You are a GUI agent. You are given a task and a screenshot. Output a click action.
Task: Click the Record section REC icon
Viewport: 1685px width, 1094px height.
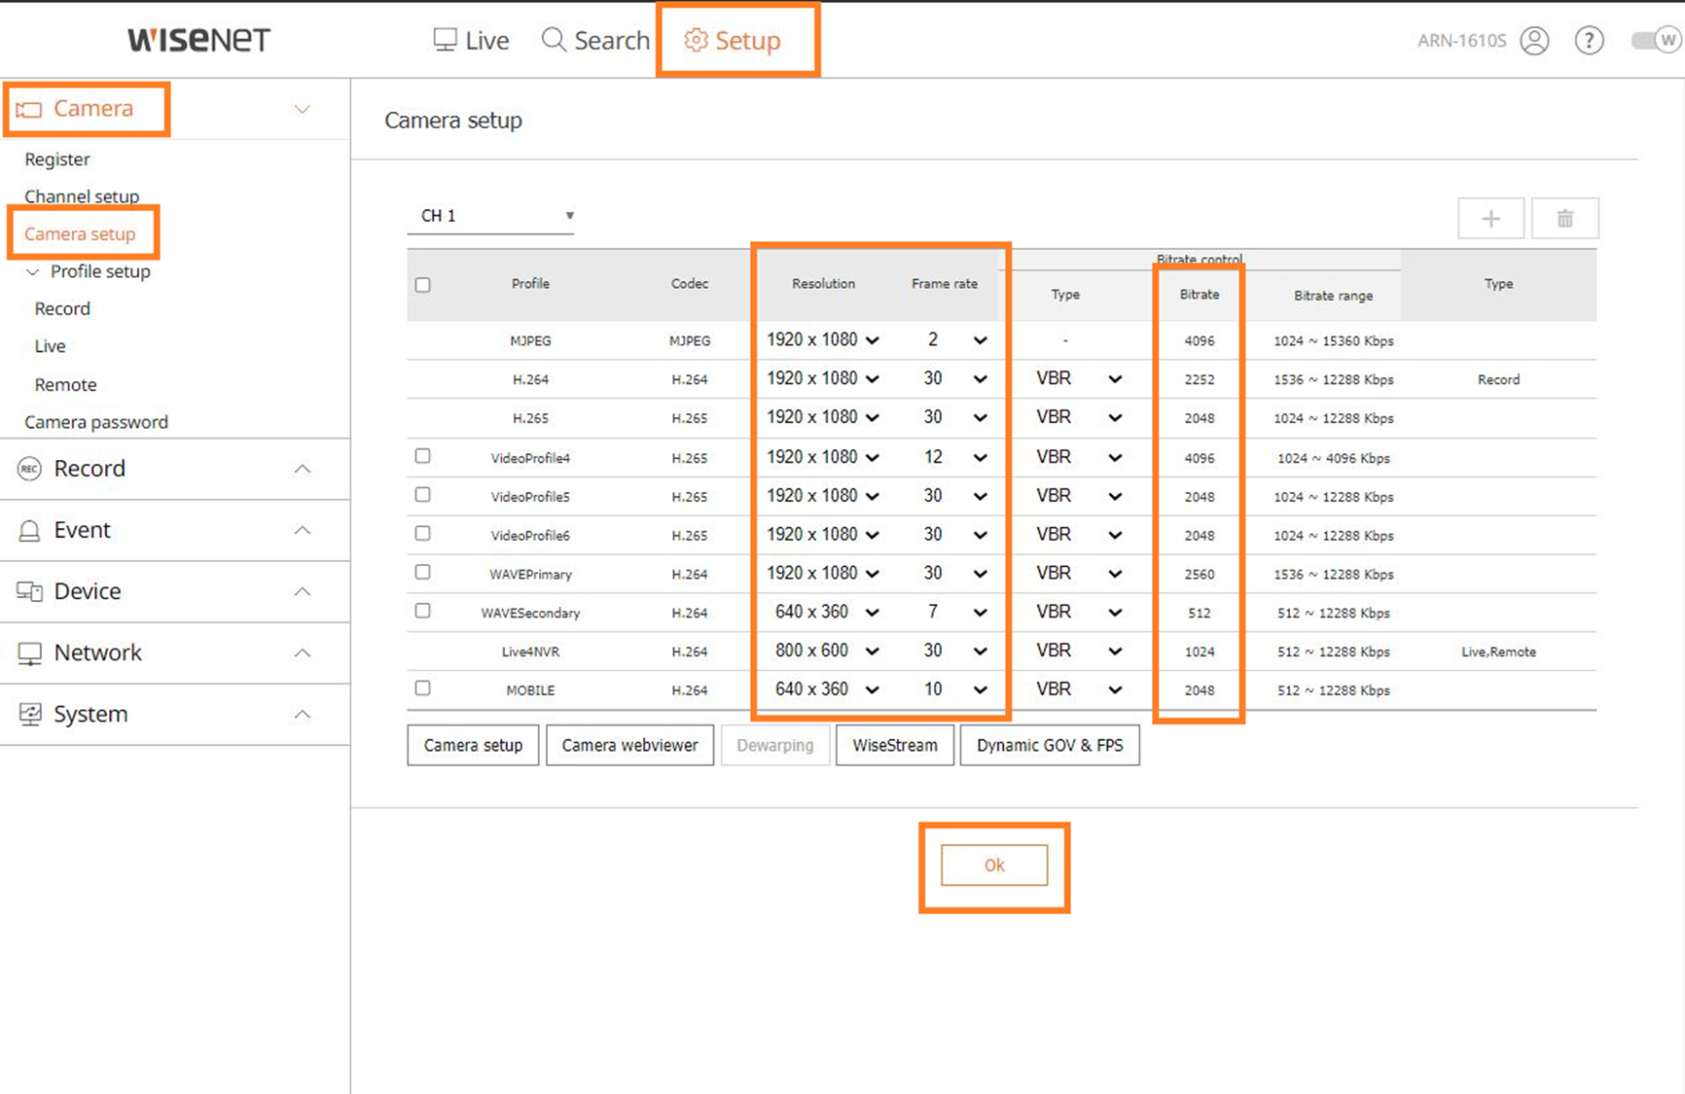coord(29,469)
